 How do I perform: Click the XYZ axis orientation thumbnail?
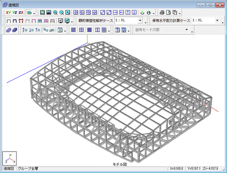pos(10,159)
